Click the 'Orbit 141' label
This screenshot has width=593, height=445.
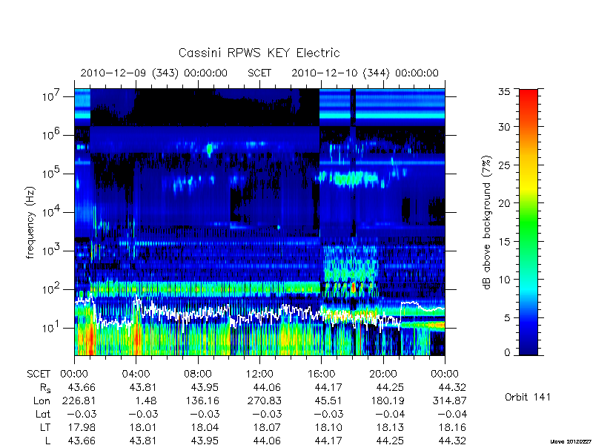pyautogui.click(x=528, y=398)
